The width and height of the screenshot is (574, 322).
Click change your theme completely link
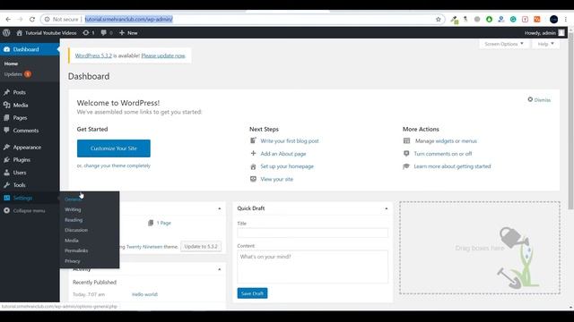pos(117,165)
